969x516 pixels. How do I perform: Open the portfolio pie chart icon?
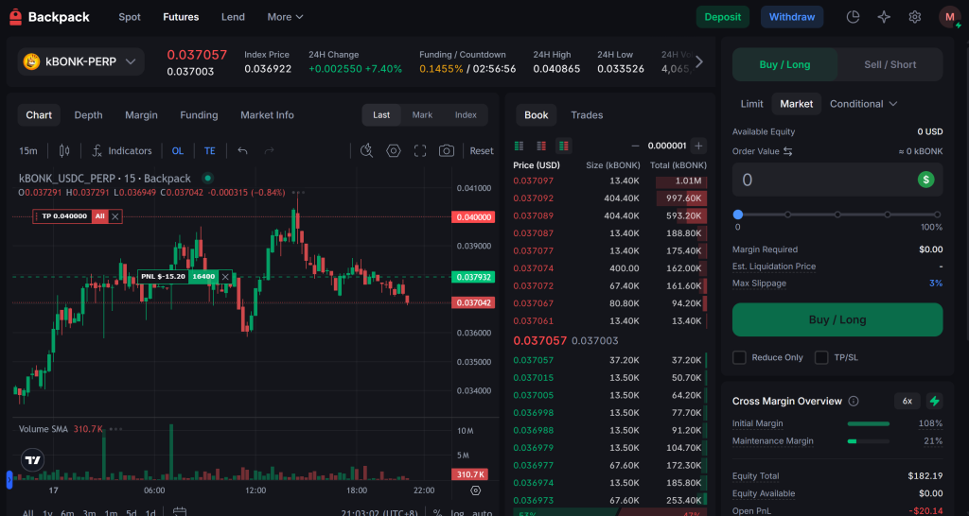tap(853, 17)
